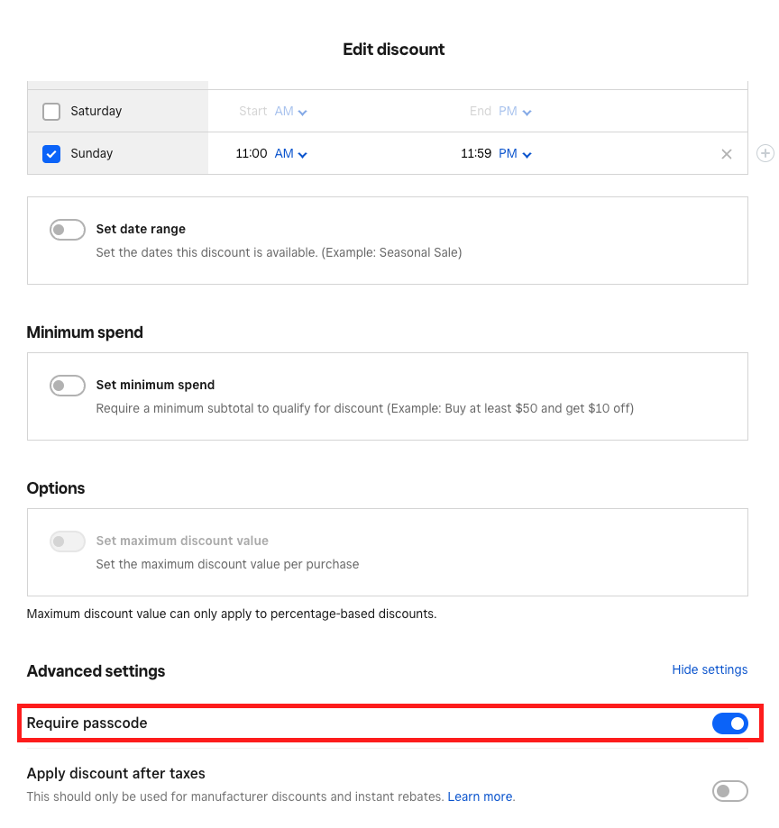Click the Hide settings link

[x=710, y=670]
